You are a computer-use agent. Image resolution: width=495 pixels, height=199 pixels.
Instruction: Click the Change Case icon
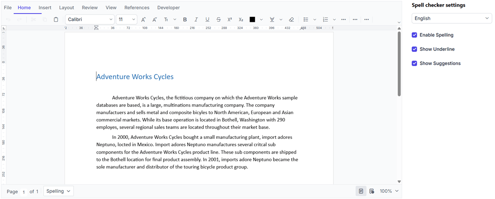point(166,19)
